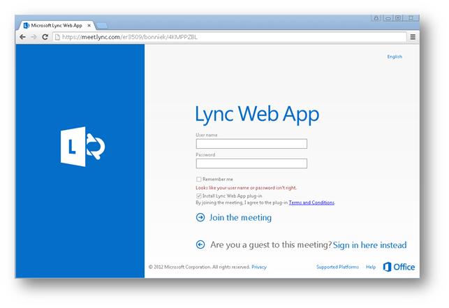Click the page icon in address bar
The width and height of the screenshot is (449, 308).
pyautogui.click(x=57, y=37)
